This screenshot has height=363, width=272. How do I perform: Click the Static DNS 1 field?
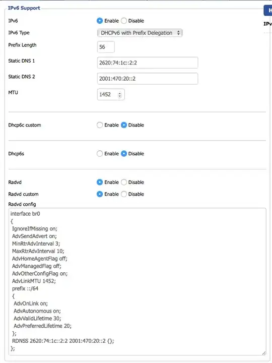pyautogui.click(x=148, y=63)
